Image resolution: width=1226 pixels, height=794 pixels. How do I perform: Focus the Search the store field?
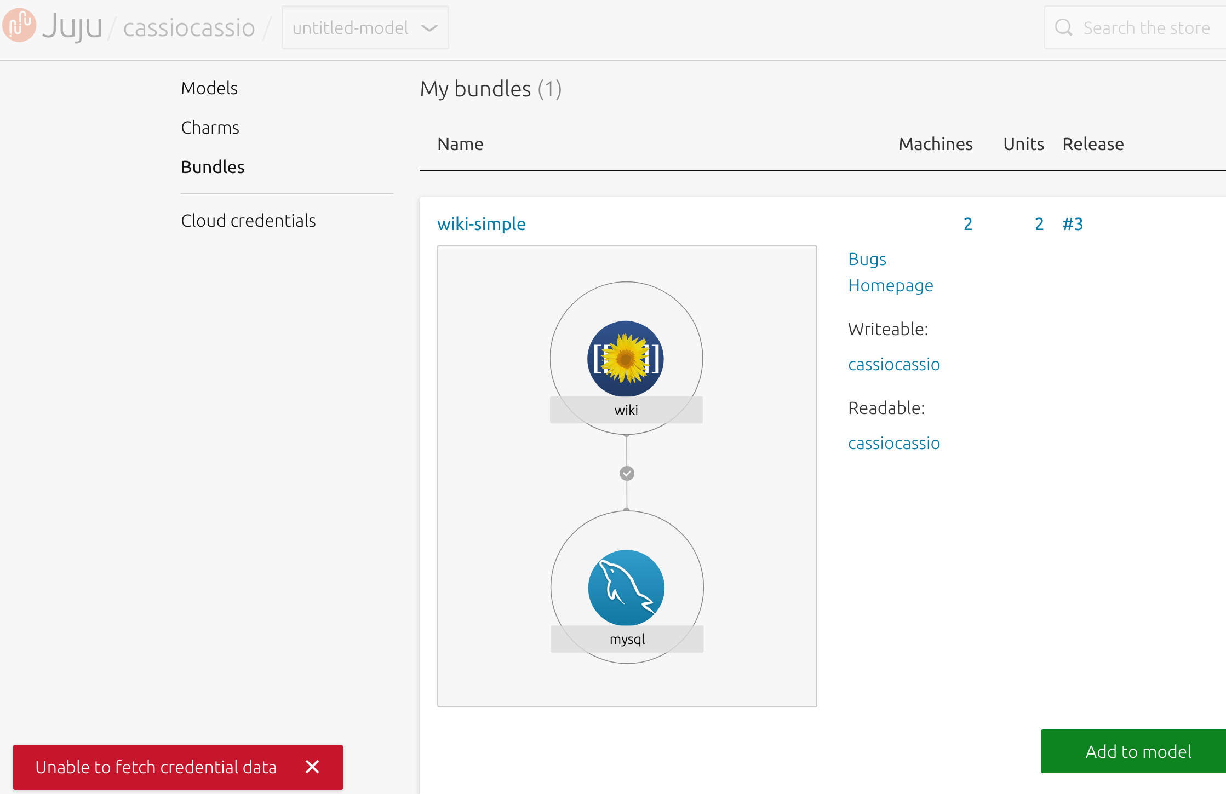(x=1146, y=28)
